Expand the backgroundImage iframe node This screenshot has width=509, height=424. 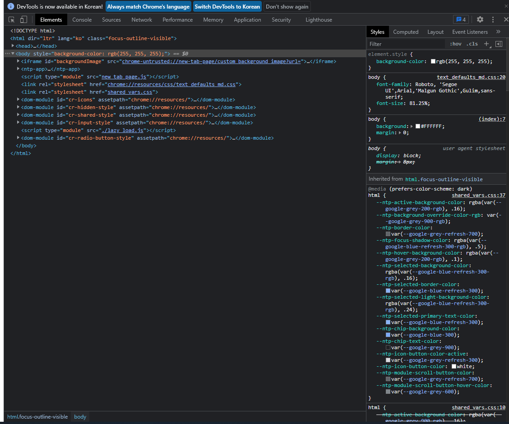pos(18,61)
